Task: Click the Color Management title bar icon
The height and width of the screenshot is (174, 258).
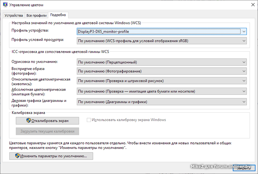Action: [x=5, y=5]
